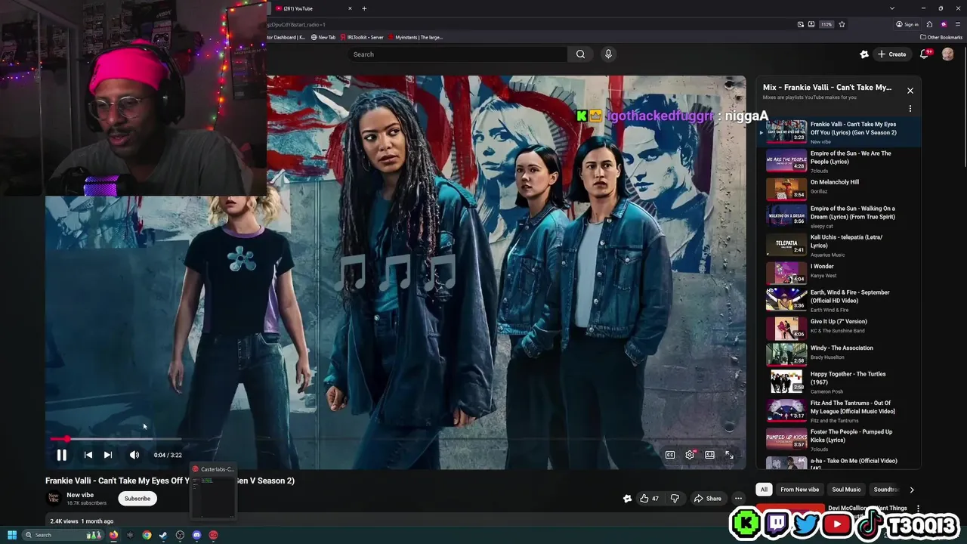Open Firefox from the taskbar

click(114, 535)
